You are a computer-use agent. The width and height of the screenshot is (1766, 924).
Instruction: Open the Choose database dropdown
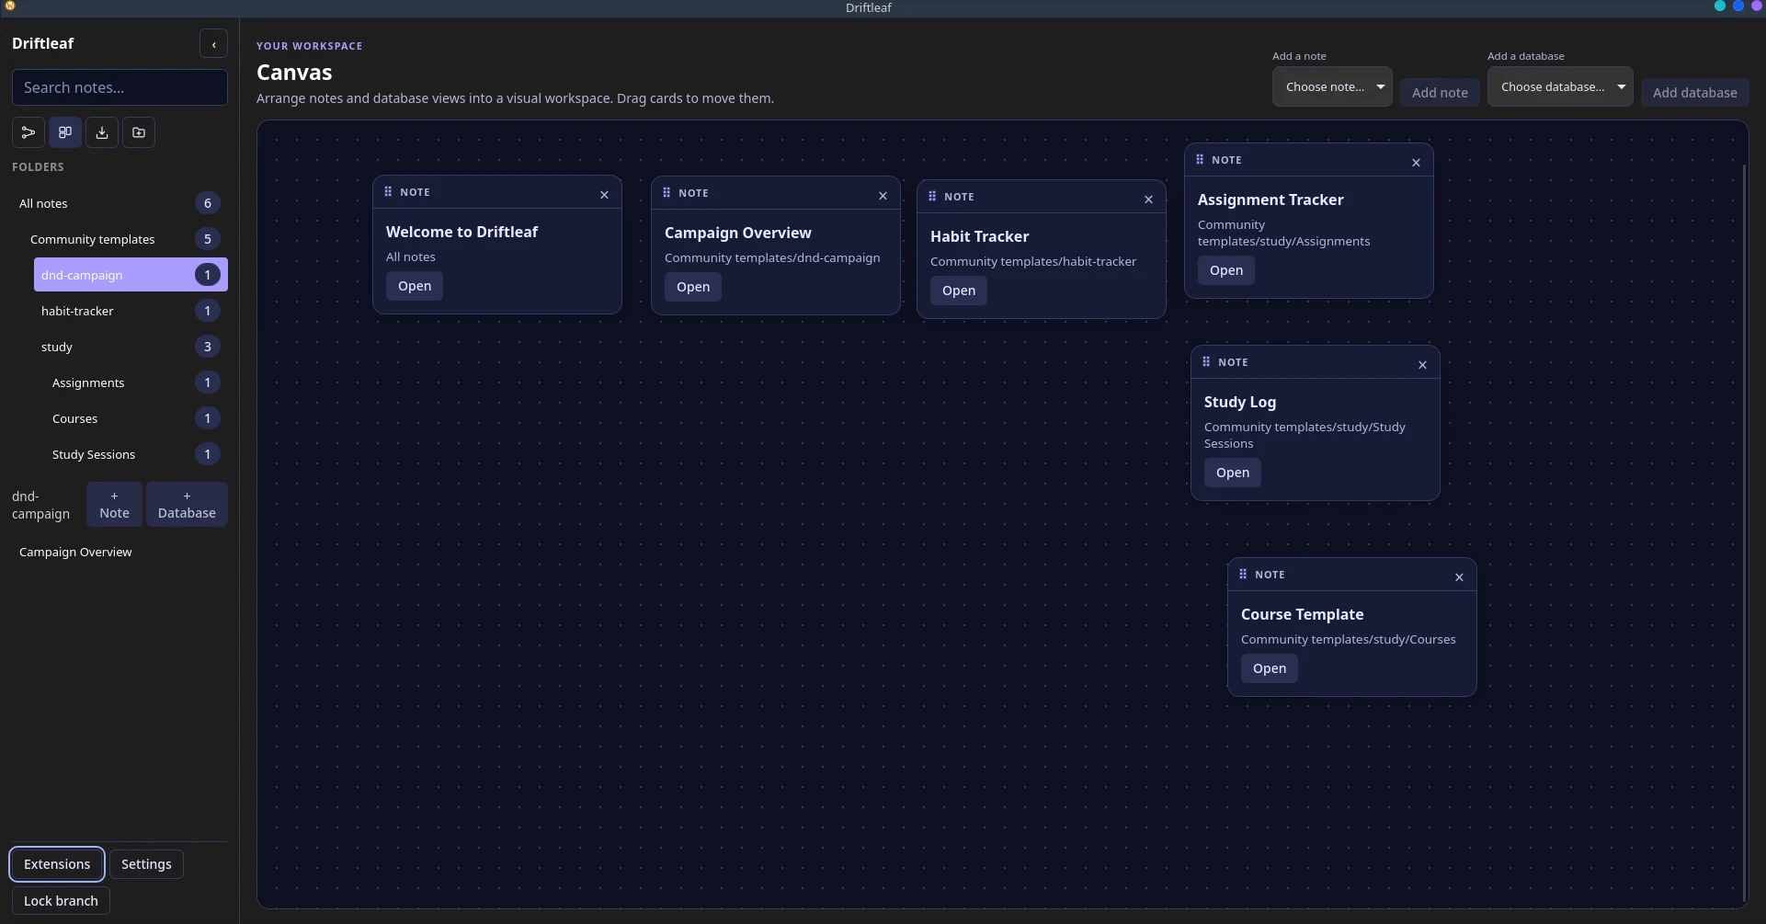pos(1560,86)
